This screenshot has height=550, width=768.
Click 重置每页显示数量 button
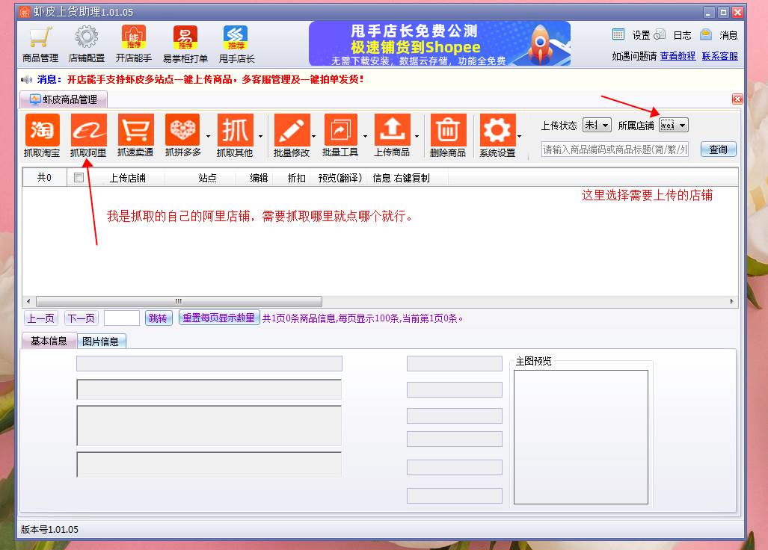pos(218,318)
